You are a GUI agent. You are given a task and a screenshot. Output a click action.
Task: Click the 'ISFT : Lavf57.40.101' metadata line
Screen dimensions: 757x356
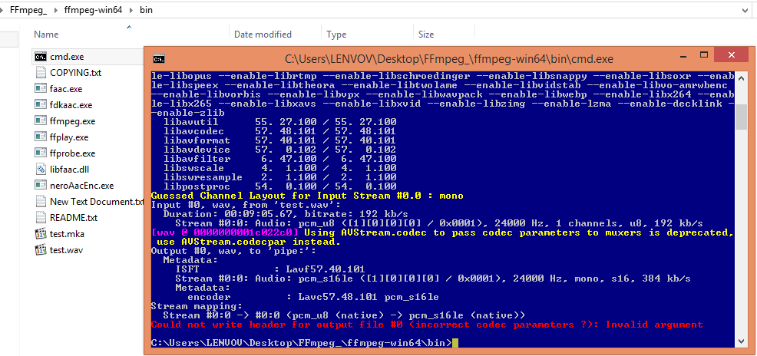tap(270, 269)
